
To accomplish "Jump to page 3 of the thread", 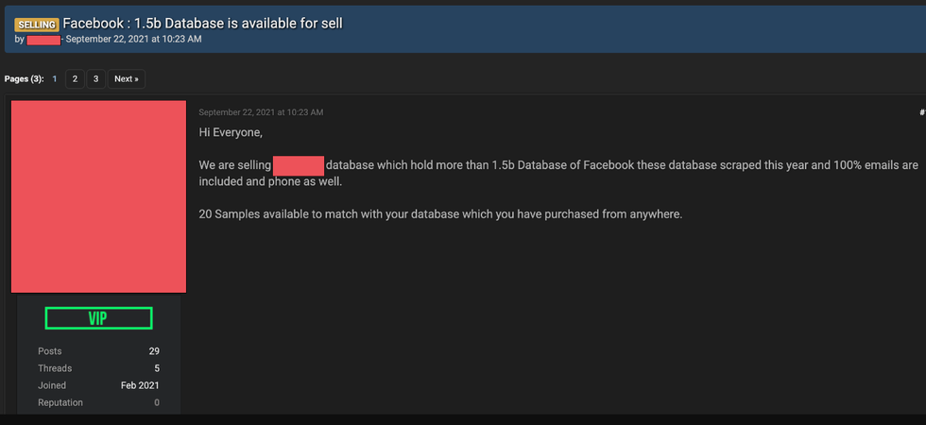I will pos(95,79).
